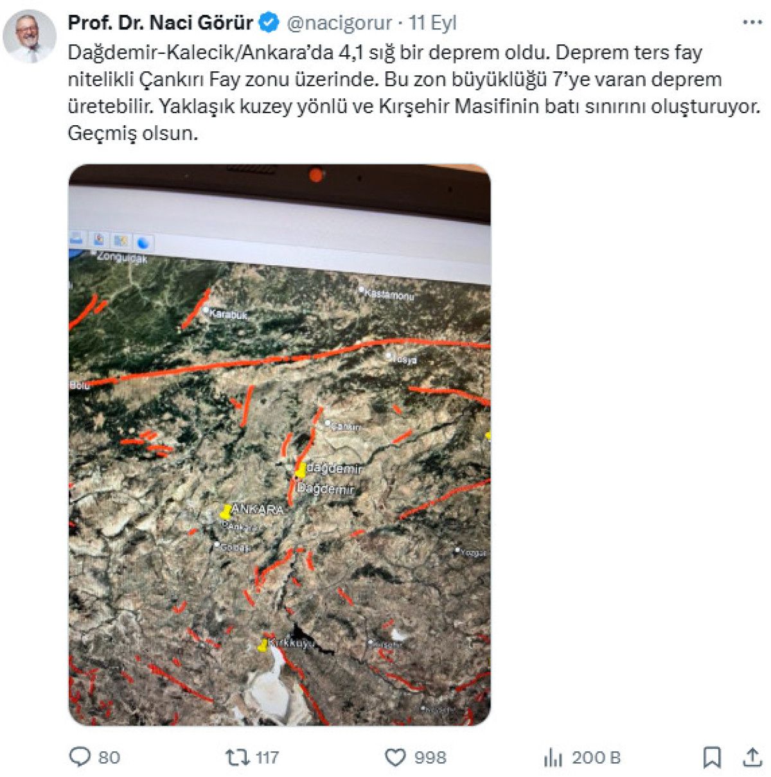Click the 998 likes count
Screen dimensions: 771x777
click(x=430, y=758)
